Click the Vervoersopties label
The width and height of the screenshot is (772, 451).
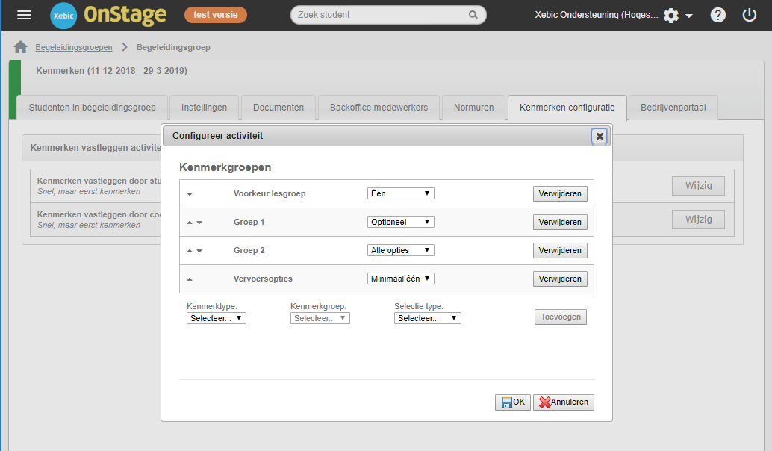(263, 279)
